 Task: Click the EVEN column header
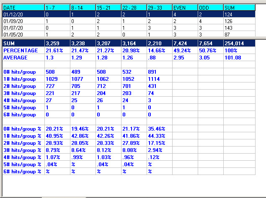(185, 8)
